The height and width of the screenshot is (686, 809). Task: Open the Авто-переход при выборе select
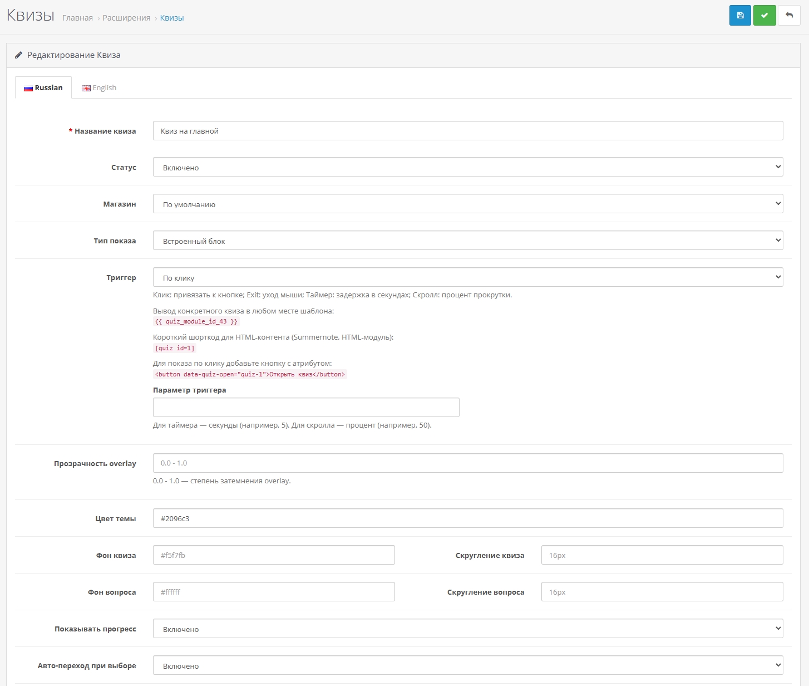tap(467, 665)
